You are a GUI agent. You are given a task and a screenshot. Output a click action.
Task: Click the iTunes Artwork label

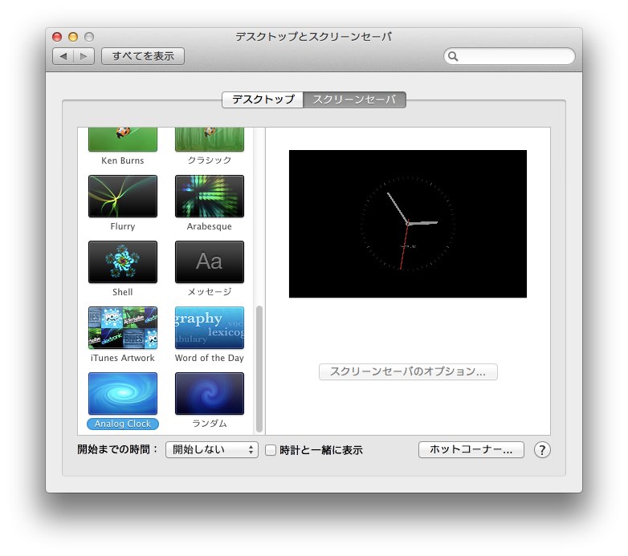pos(123,358)
